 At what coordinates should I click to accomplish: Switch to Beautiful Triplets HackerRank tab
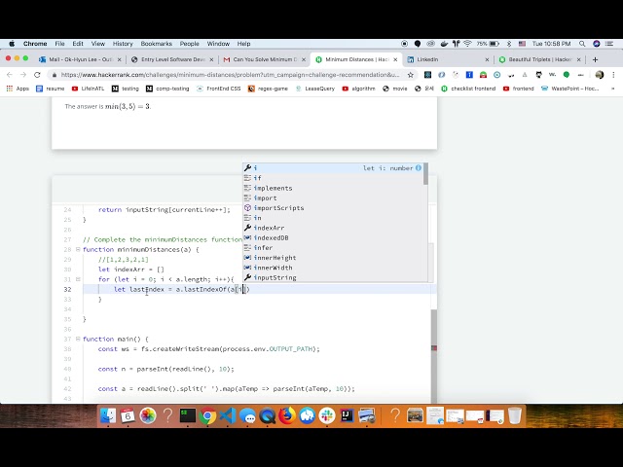point(539,59)
